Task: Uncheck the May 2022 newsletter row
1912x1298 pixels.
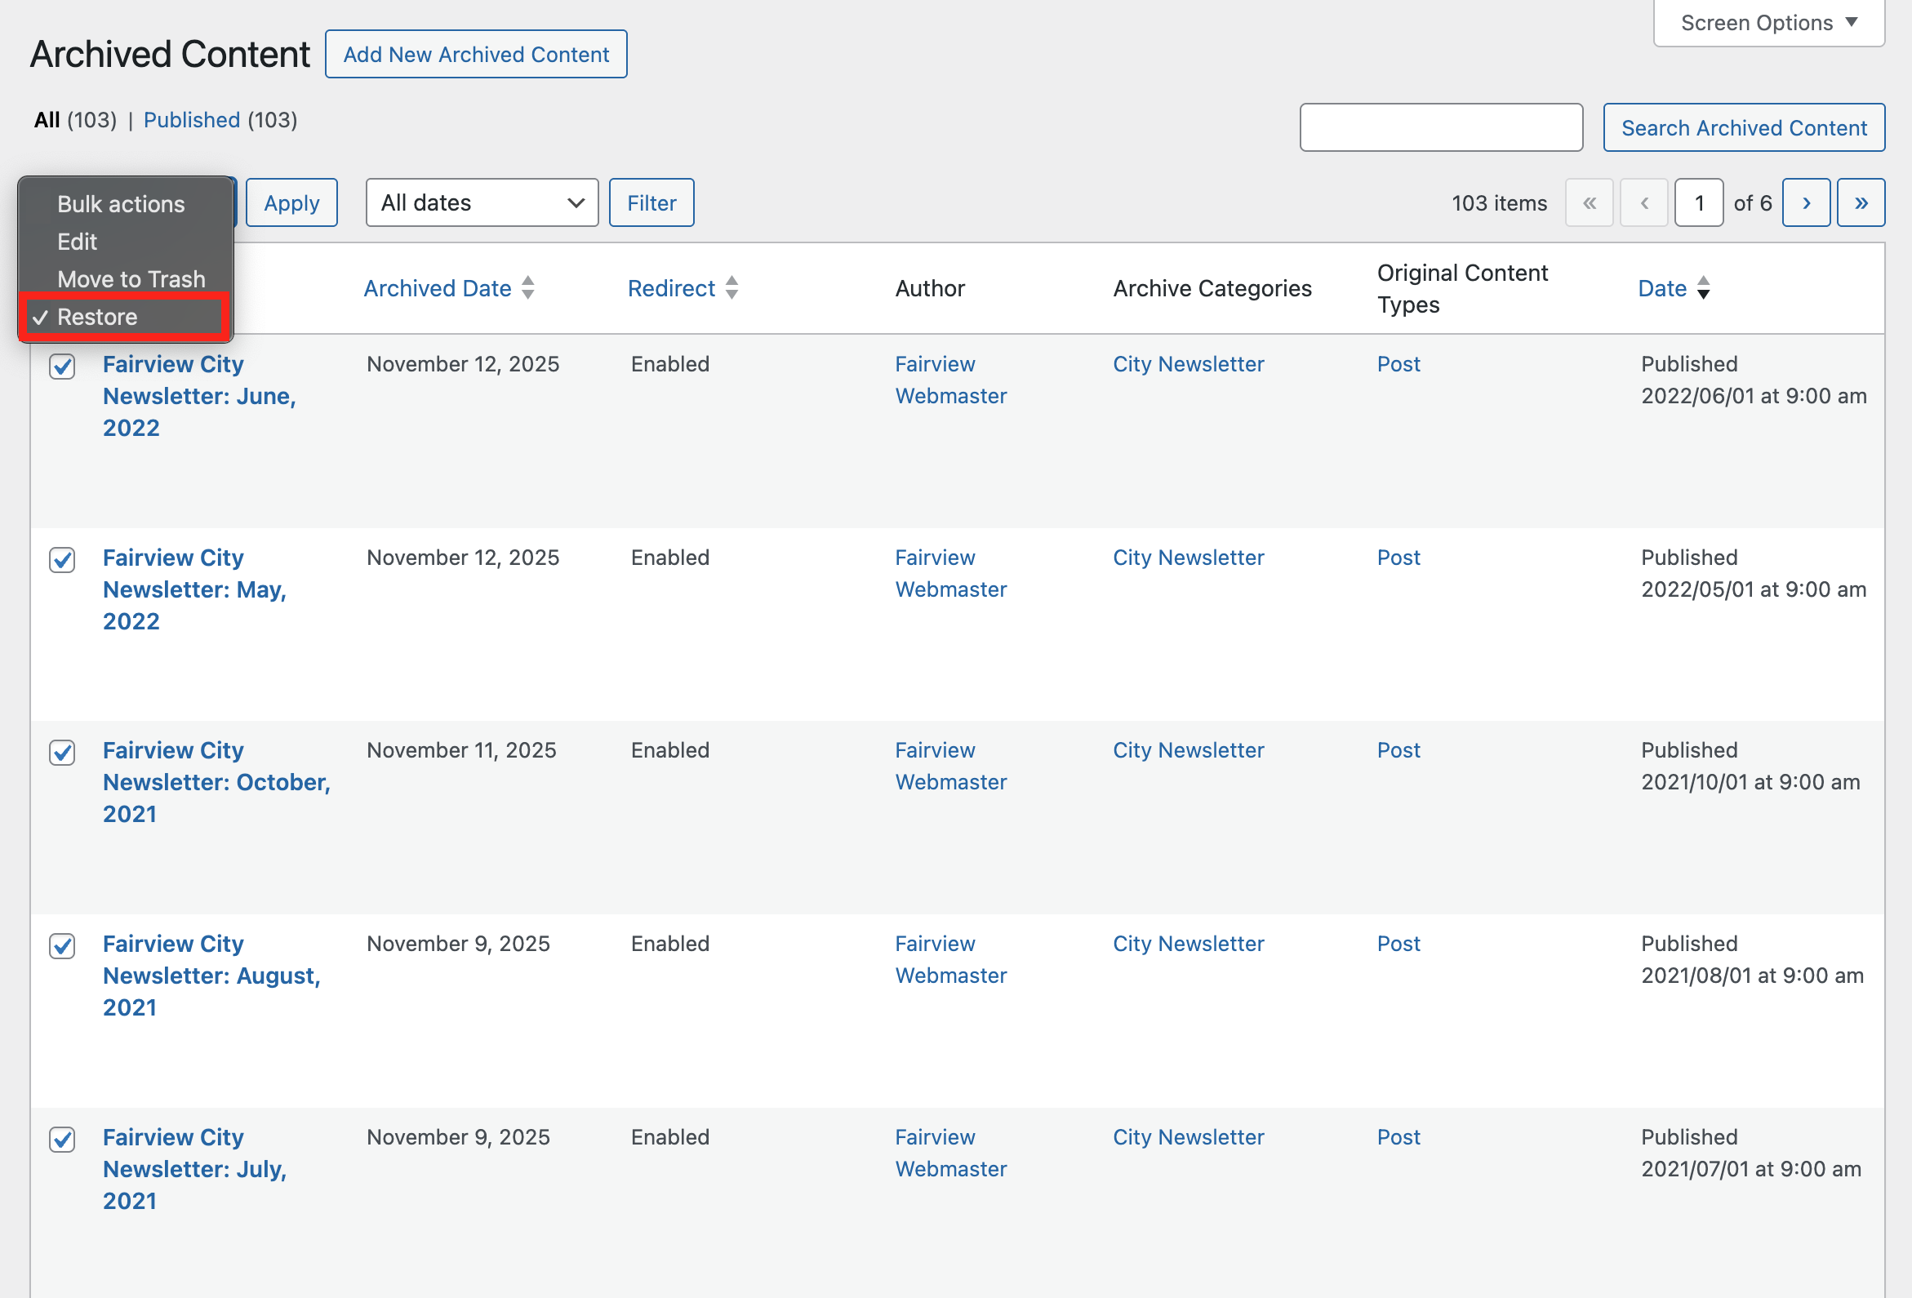Action: tap(62, 560)
